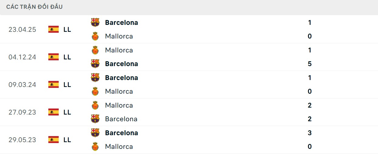378x157 pixels.
Task: Select the 23.04.25 match date
Action: click(22, 29)
